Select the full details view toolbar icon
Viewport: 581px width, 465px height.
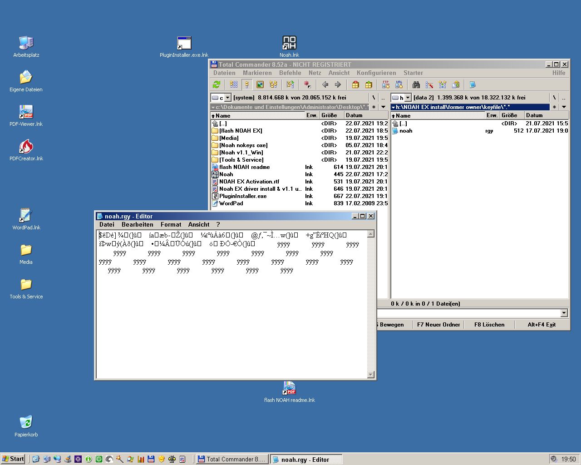click(x=247, y=84)
